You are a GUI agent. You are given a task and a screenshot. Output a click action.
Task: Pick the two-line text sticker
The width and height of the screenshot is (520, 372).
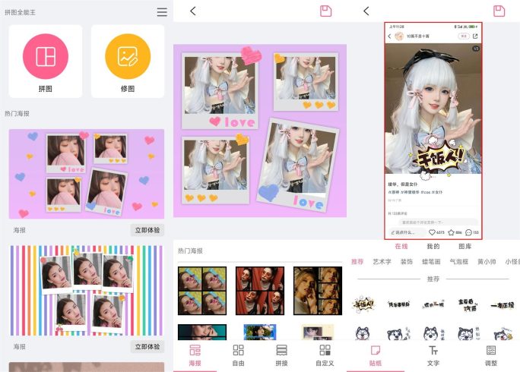pyautogui.click(x=468, y=304)
